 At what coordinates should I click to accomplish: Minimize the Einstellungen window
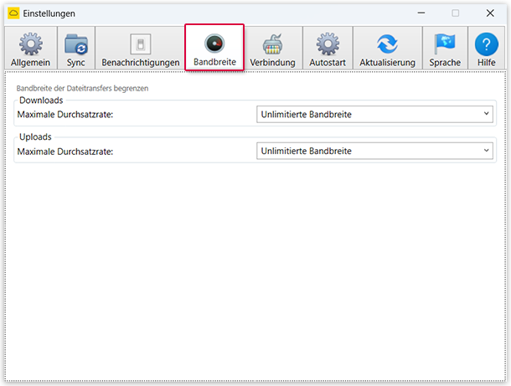[421, 13]
